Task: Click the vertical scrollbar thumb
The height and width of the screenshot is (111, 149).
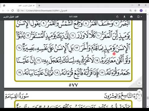Action: (x=148, y=98)
